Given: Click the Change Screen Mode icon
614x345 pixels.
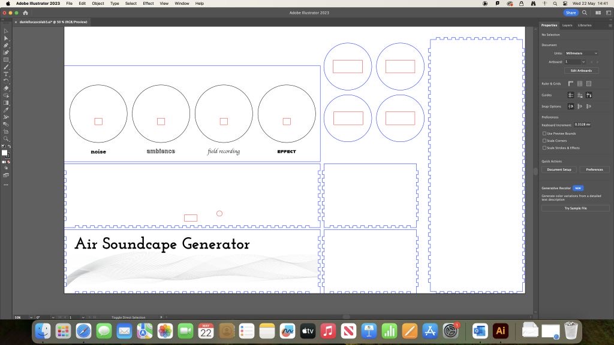Looking at the screenshot, I should [x=6, y=175].
